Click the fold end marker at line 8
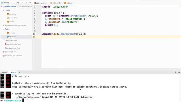 pos(41,28)
